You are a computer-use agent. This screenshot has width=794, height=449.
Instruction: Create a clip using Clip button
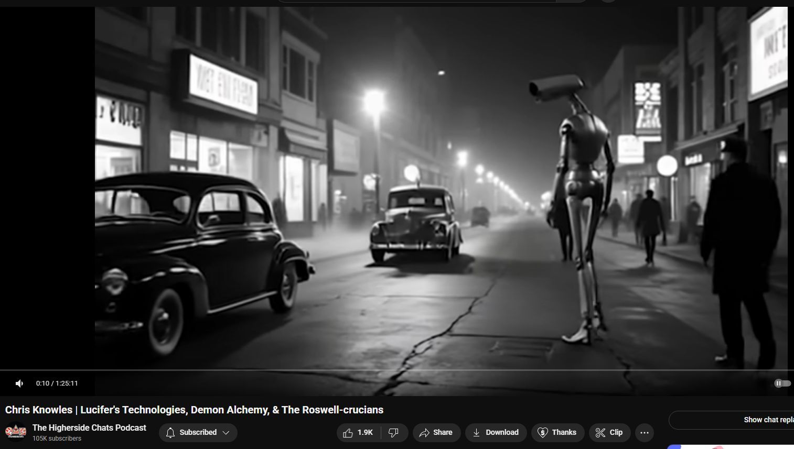click(x=609, y=433)
